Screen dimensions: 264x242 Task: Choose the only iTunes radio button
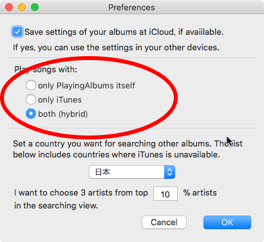click(x=31, y=99)
